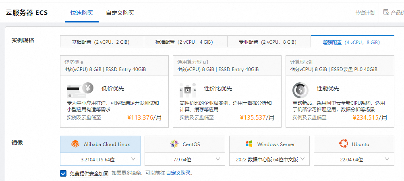
Task: Click the 性能优先 lightning gauge icon
Action: [x=300, y=89]
